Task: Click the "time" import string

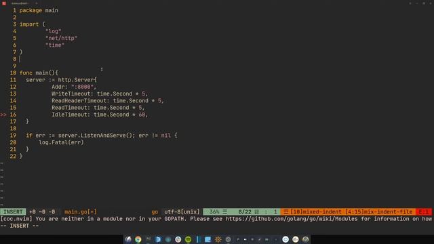Action: click(55, 45)
